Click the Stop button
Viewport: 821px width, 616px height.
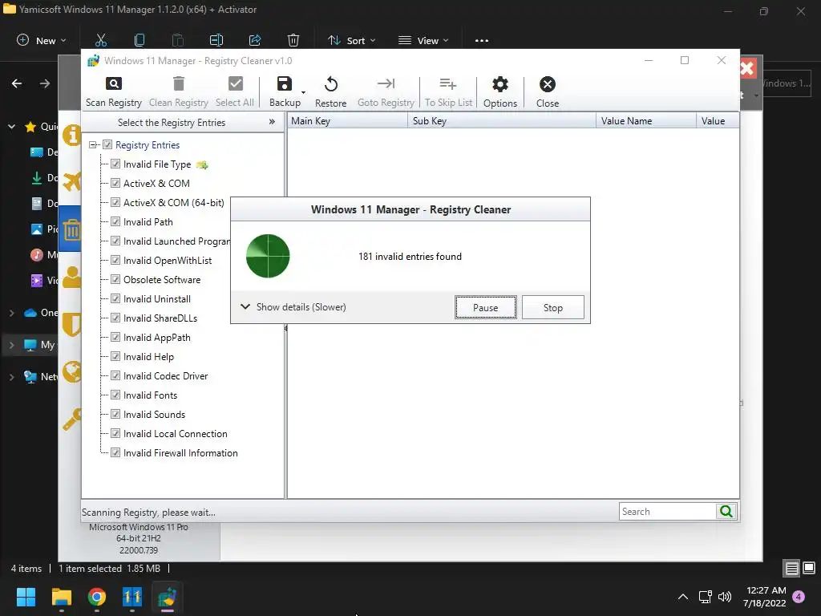[553, 307]
